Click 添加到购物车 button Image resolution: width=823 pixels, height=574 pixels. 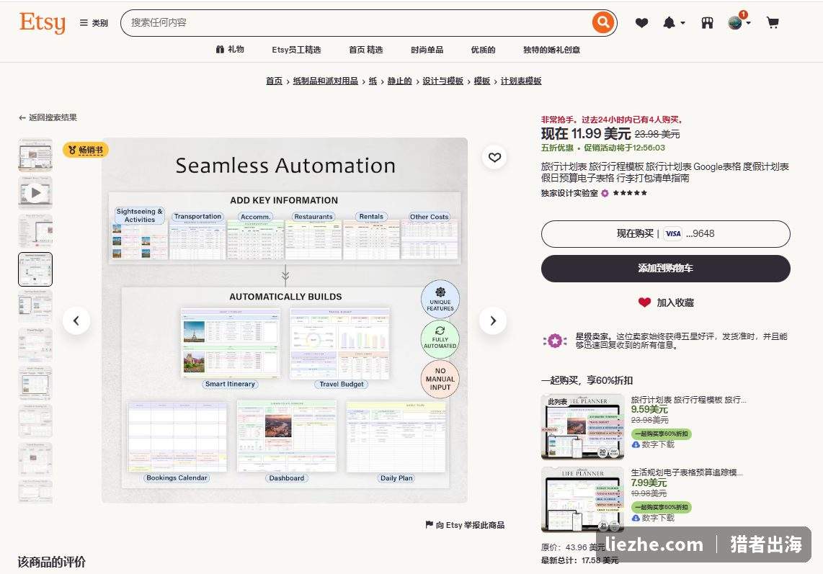tap(666, 268)
